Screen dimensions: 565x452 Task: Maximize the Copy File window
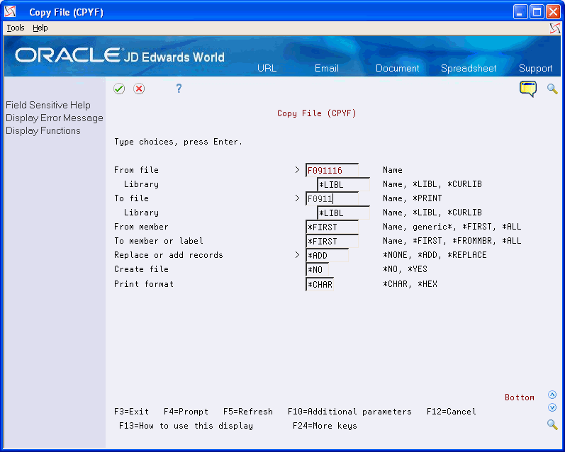pos(537,12)
